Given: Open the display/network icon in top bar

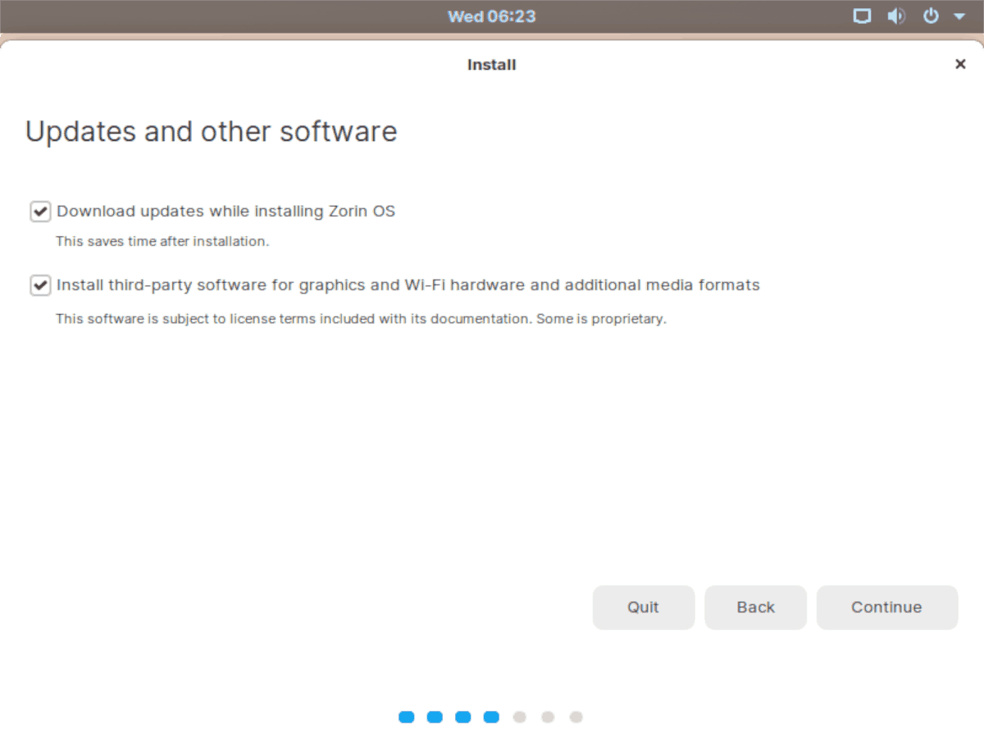Looking at the screenshot, I should (862, 16).
